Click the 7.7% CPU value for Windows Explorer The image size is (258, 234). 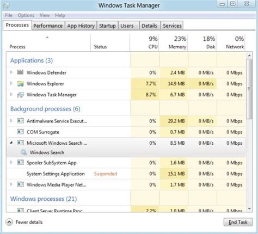click(151, 84)
